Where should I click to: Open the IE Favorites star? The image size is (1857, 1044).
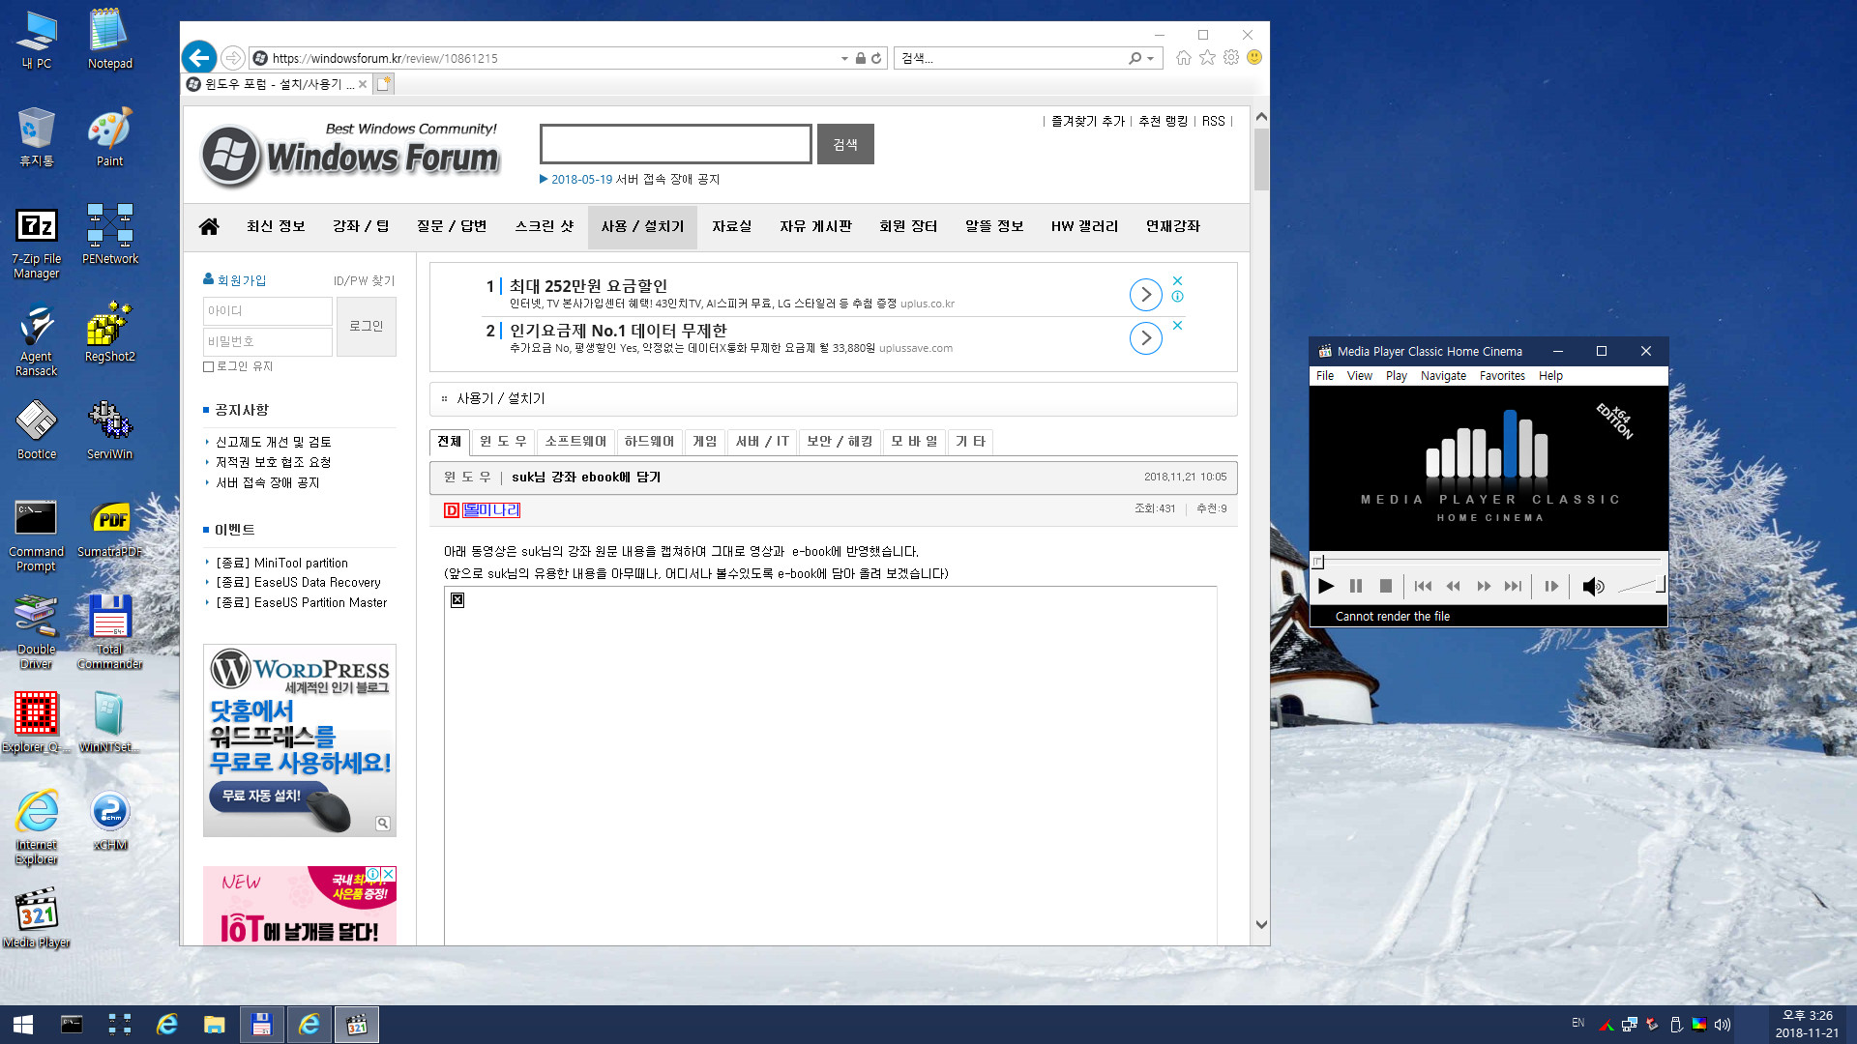(x=1207, y=58)
